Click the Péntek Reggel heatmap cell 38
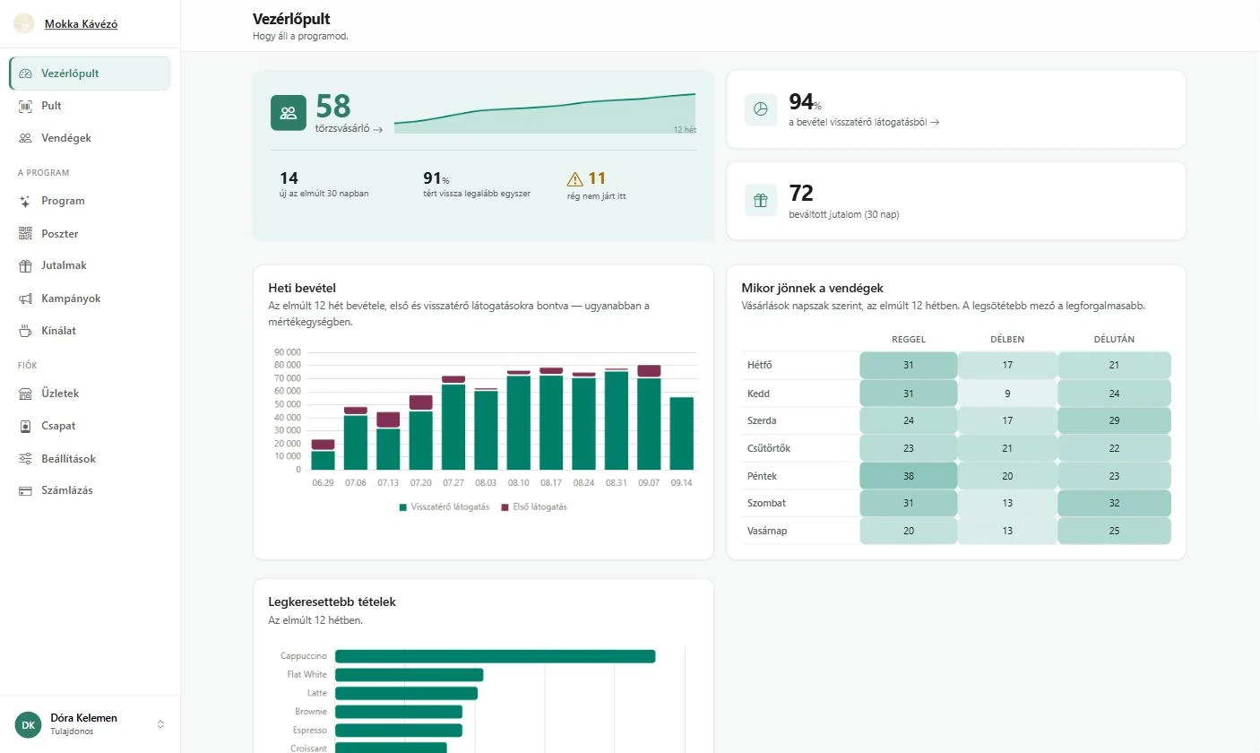The height and width of the screenshot is (753, 1260). [x=909, y=477]
